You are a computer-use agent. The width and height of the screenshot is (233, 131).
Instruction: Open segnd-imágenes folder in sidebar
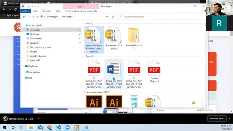click(36, 56)
